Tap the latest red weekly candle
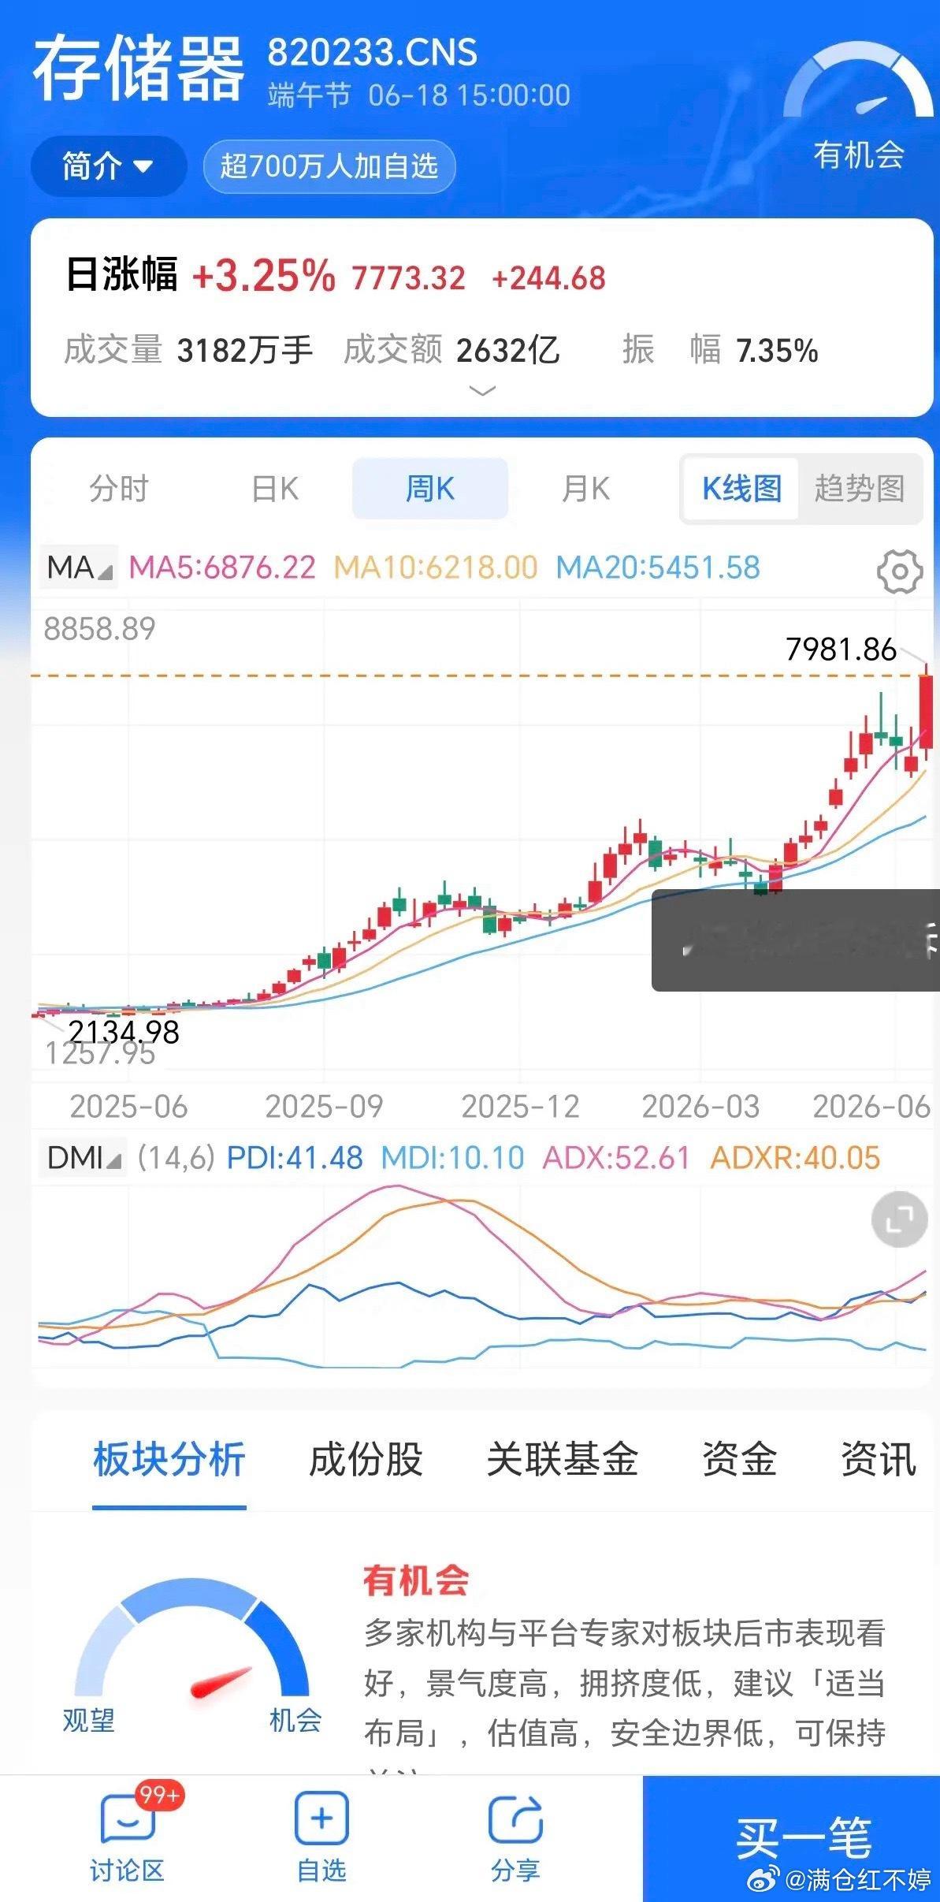 coord(927,713)
